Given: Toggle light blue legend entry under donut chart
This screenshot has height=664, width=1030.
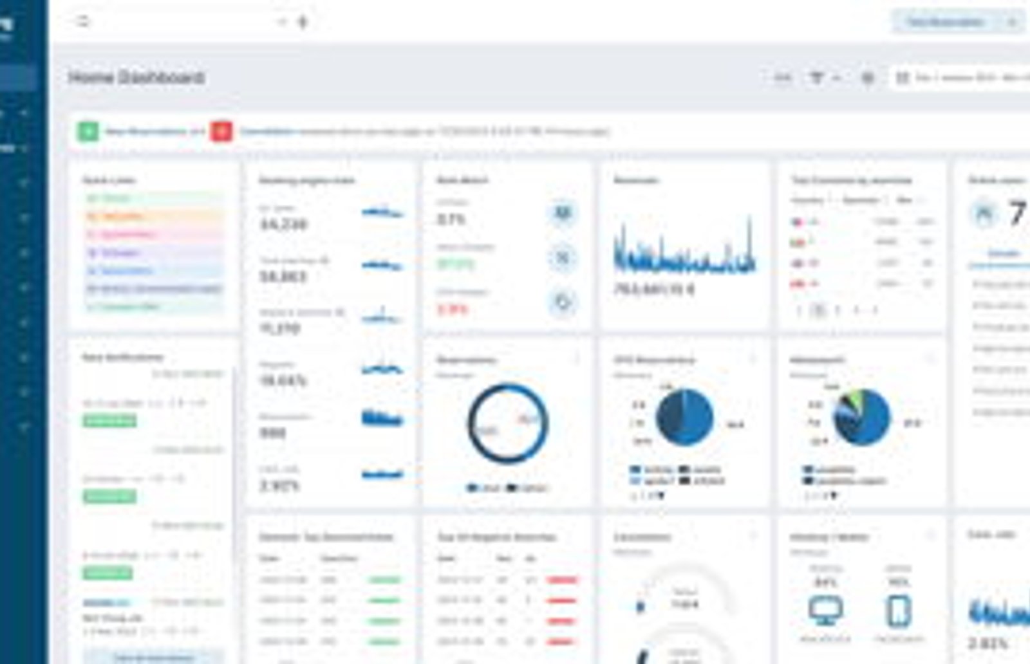Looking at the screenshot, I should (x=483, y=488).
